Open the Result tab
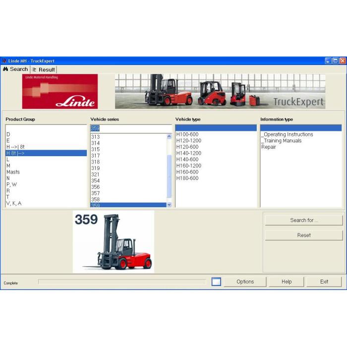The width and height of the screenshot is (347, 347). 44,70
